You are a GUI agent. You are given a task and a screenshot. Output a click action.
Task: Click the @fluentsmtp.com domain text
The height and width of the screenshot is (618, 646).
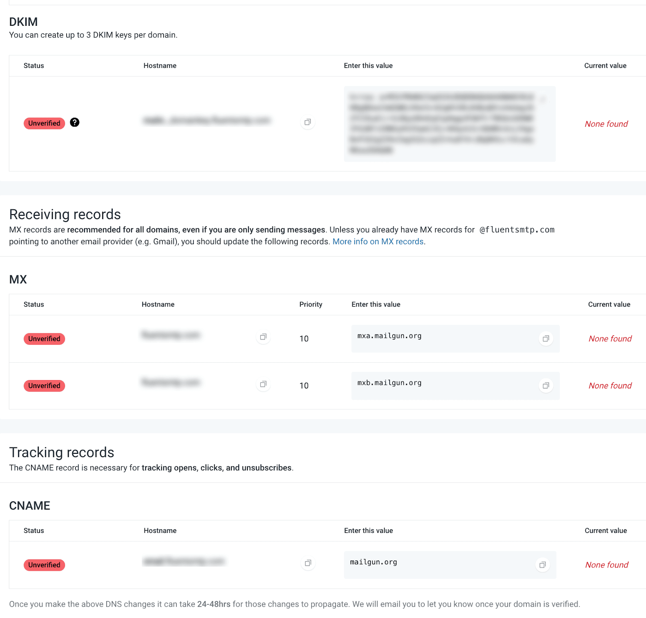(517, 230)
